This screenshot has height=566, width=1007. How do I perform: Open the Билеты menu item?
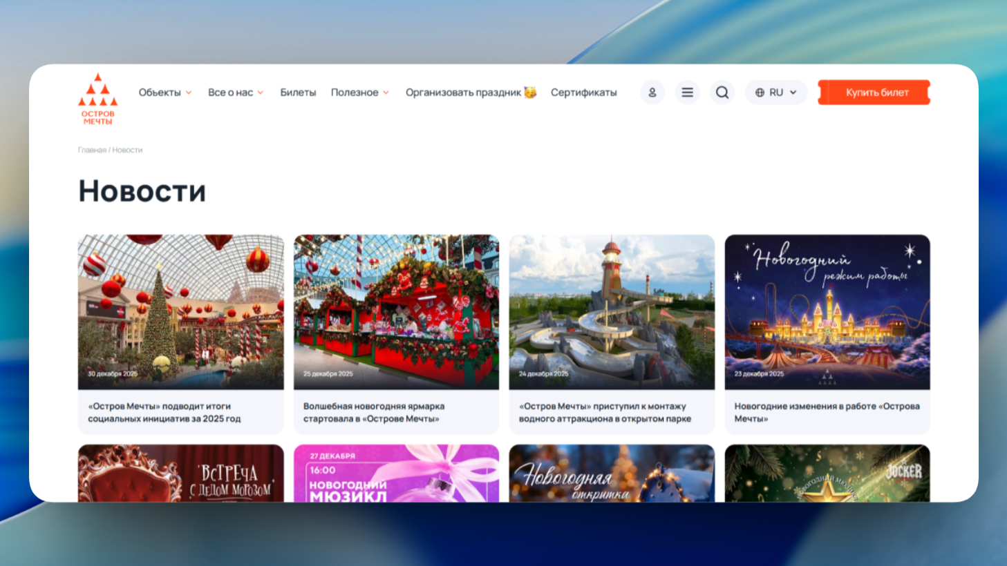298,92
